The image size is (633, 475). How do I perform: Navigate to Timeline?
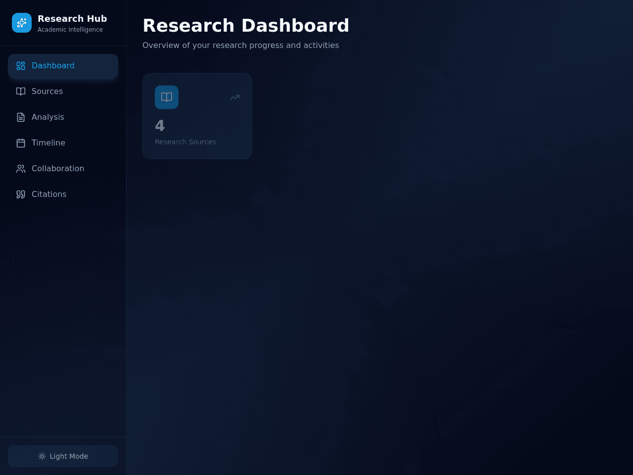(63, 143)
